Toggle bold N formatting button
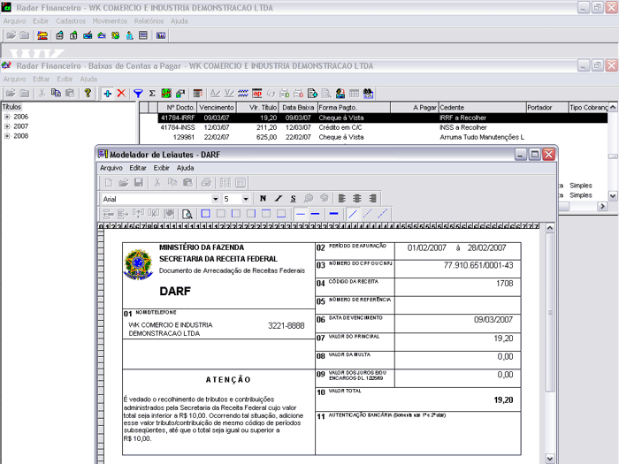This screenshot has height=464, width=619. [263, 199]
